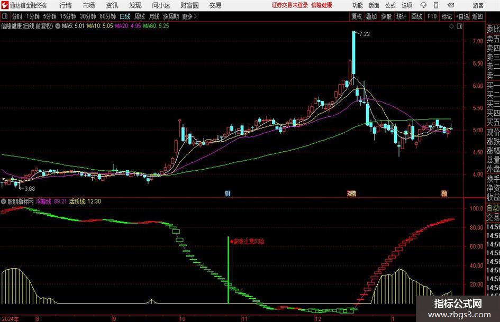This screenshot has height=322, width=500.
Task: Click the red 信隆健康 stock name in title bar
Action: [322, 5]
